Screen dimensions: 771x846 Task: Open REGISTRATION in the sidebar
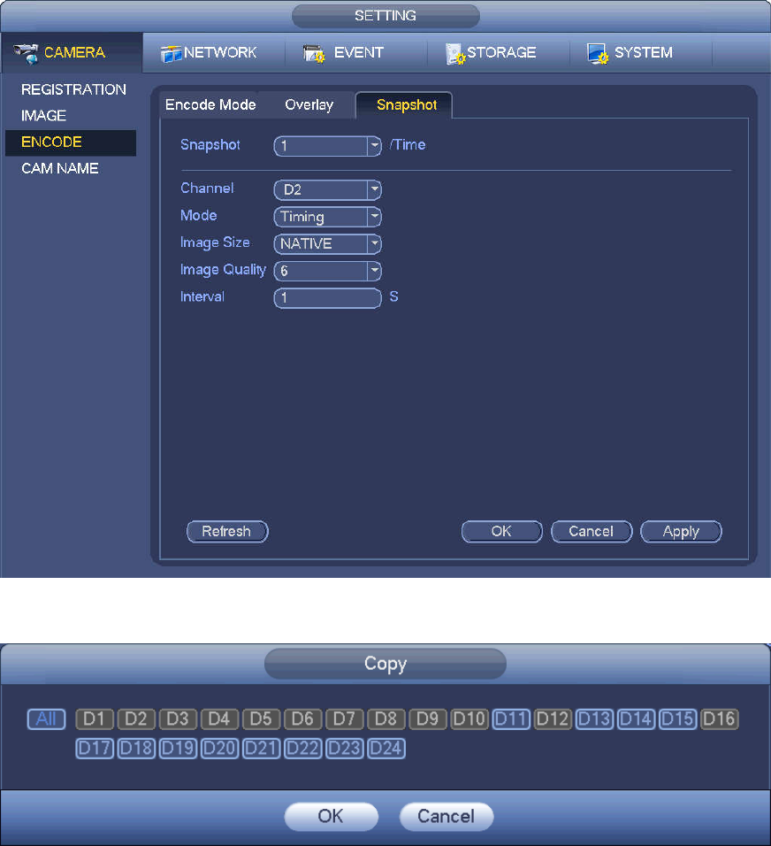[x=73, y=89]
